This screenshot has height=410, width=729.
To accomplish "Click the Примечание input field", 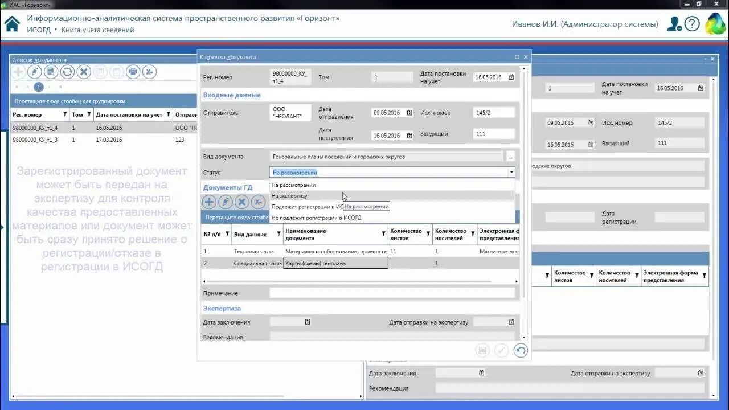I will coord(392,293).
